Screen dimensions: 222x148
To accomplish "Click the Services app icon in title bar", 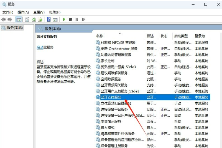I will pyautogui.click(x=4, y=4).
